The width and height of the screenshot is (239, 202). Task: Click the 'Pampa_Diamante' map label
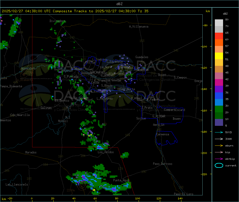[x=11, y=86]
